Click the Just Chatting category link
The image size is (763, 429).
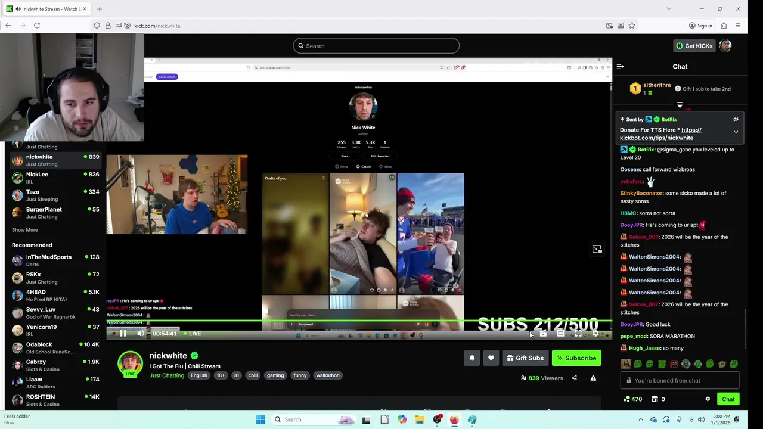166,375
